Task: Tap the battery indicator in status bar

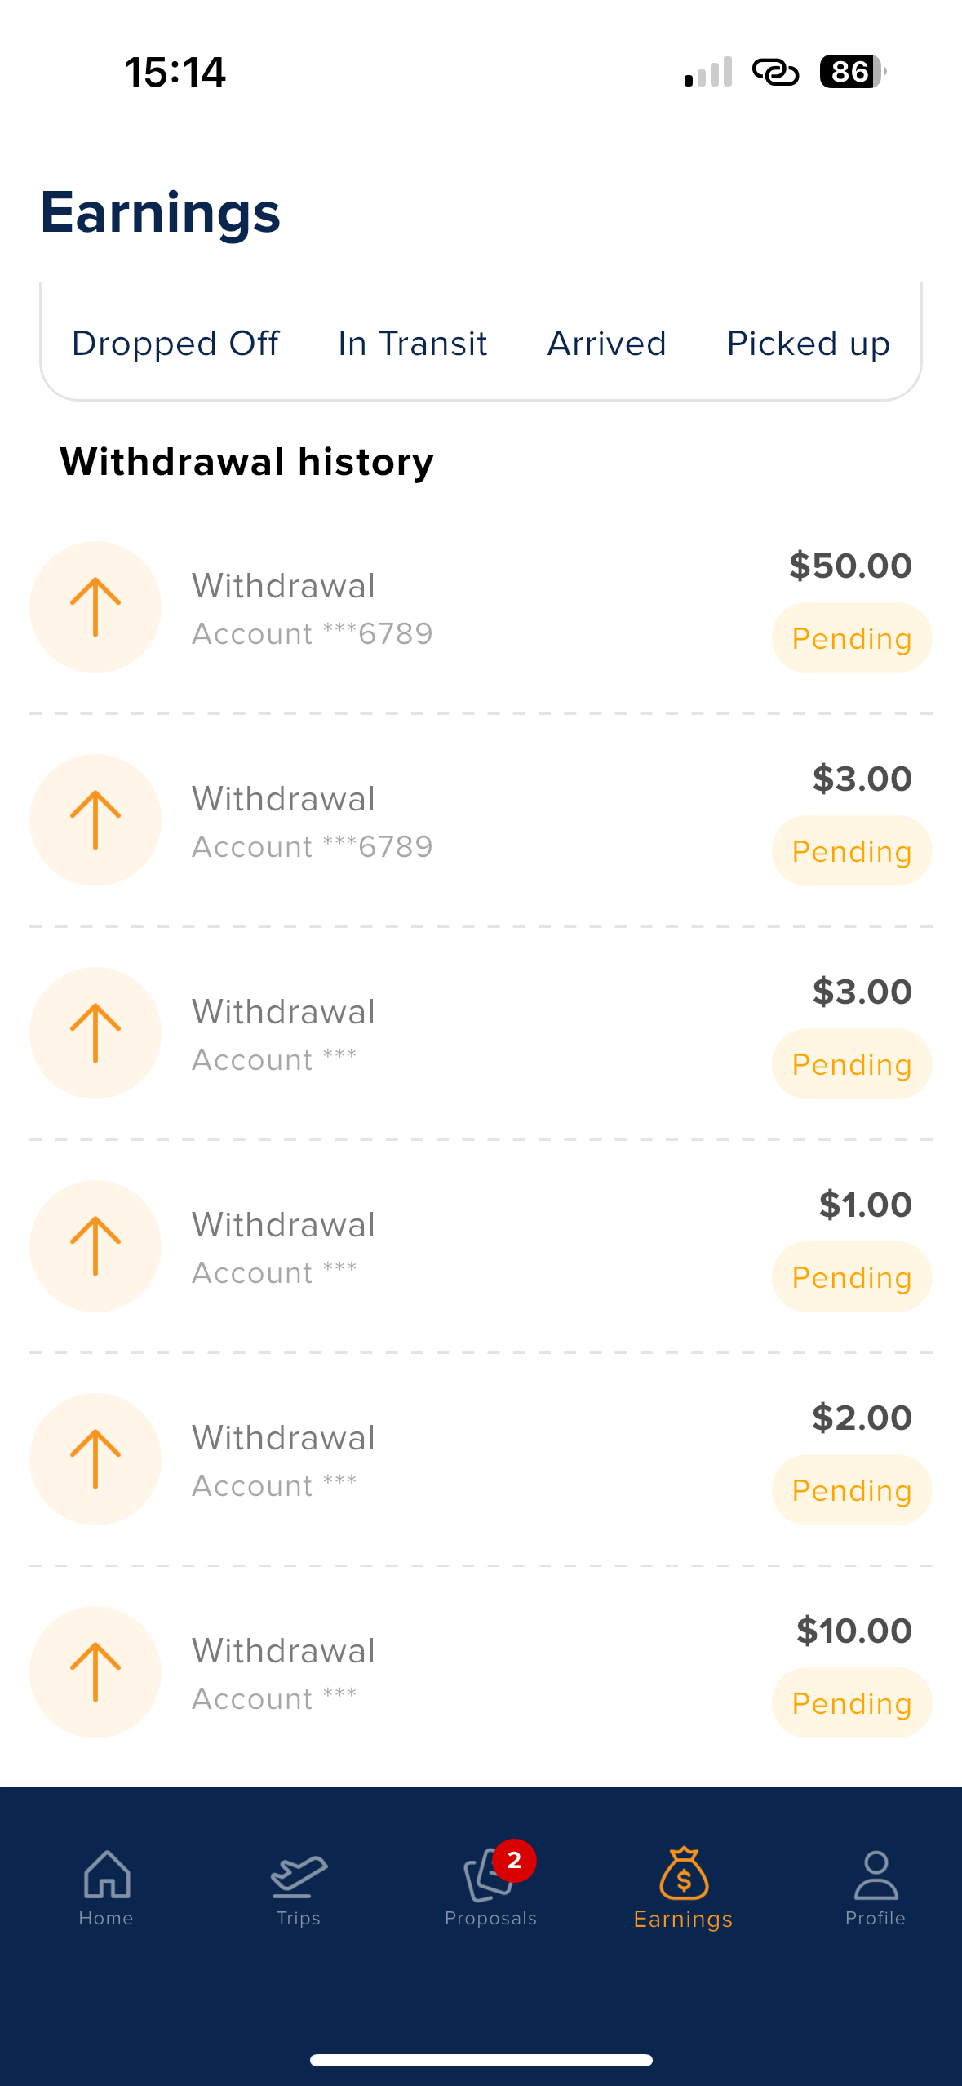Action: pyautogui.click(x=852, y=72)
